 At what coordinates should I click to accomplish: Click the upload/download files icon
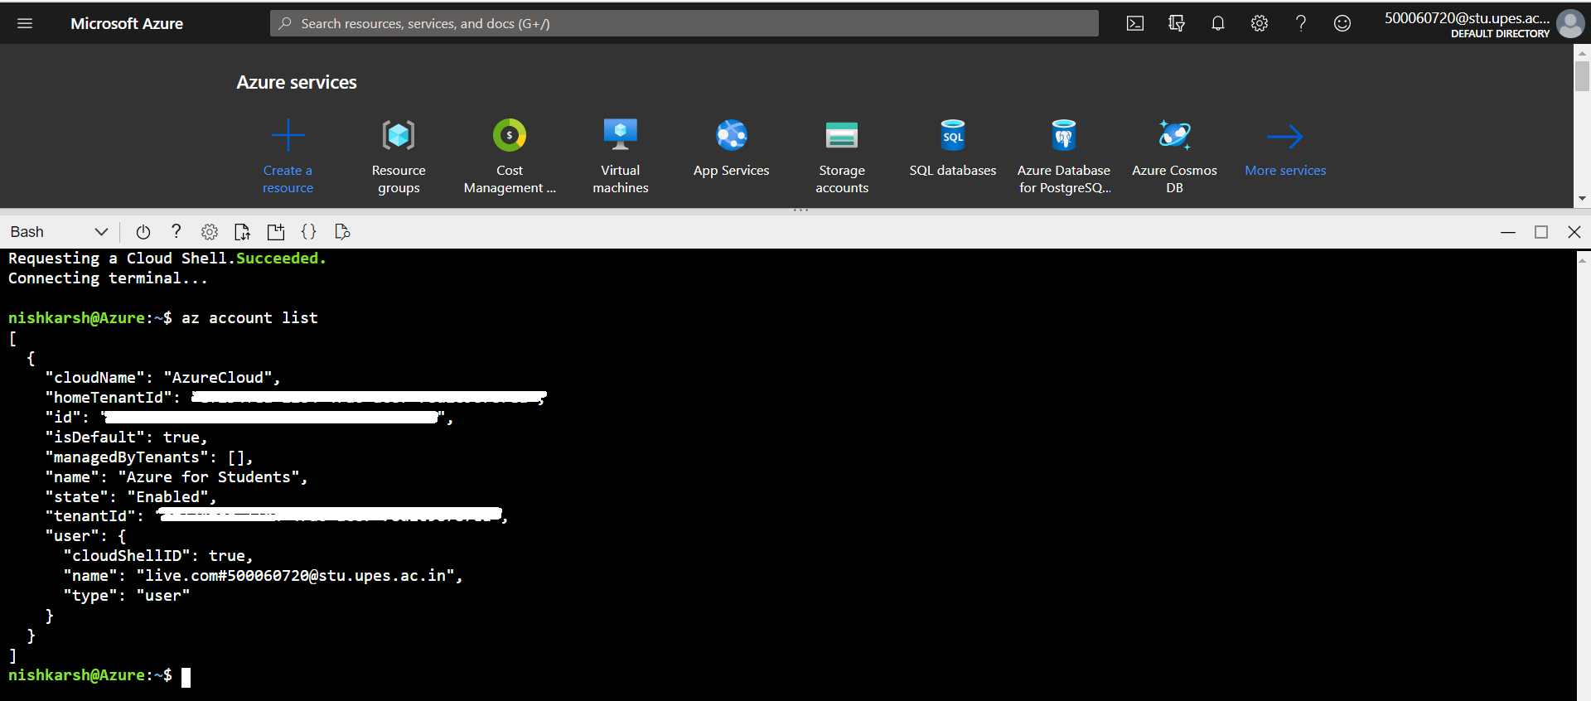click(x=242, y=232)
